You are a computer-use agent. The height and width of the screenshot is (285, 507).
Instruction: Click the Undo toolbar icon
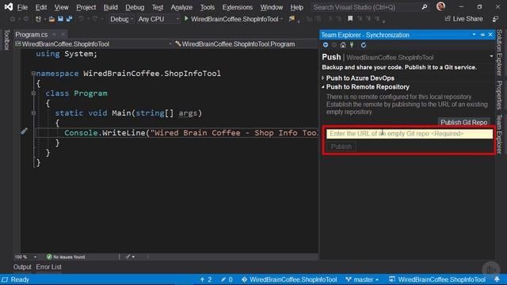pyautogui.click(x=81, y=19)
